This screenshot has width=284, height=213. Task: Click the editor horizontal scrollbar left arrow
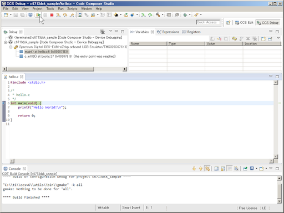[x=12, y=161]
